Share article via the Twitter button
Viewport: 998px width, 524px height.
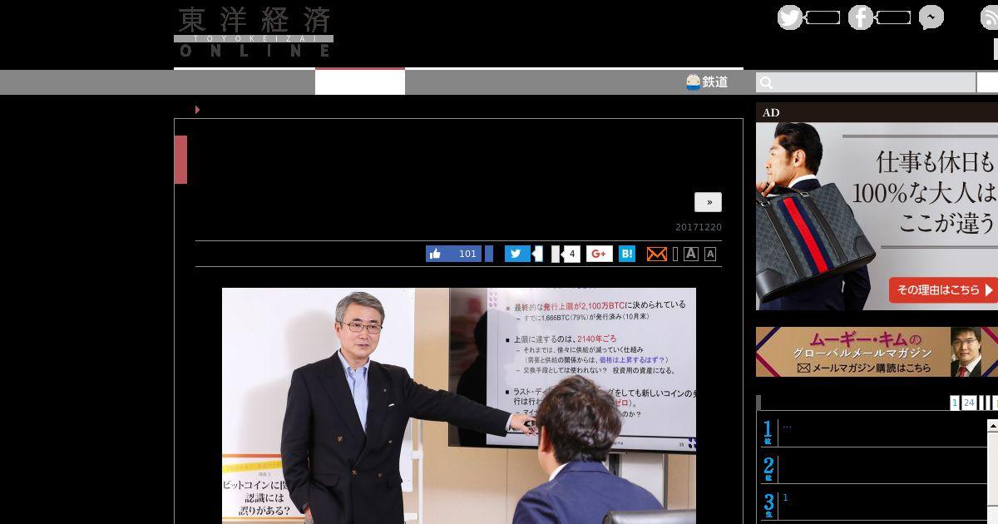[x=518, y=254]
